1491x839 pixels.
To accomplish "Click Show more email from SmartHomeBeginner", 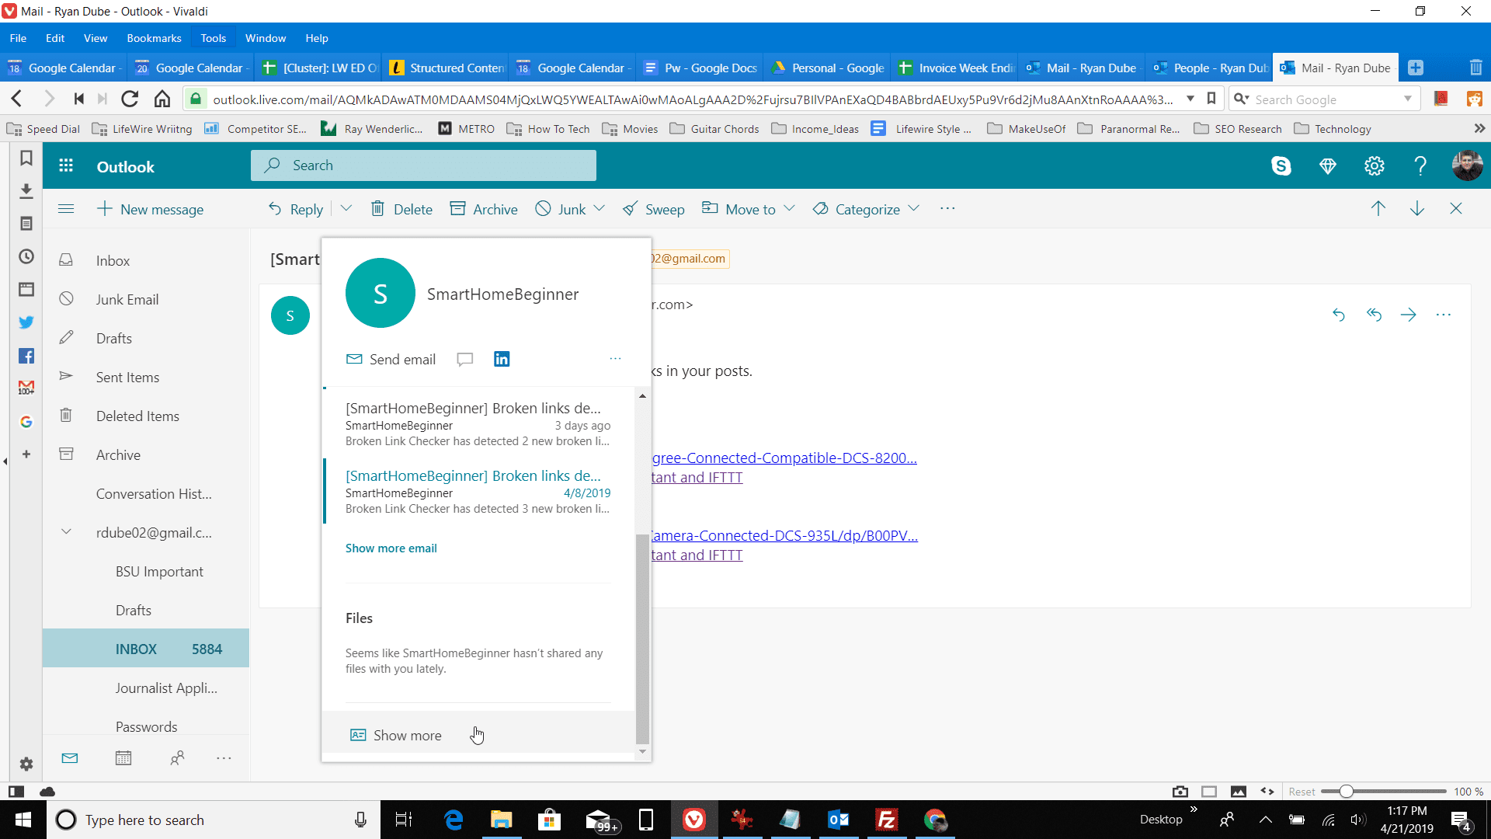I will [391, 547].
